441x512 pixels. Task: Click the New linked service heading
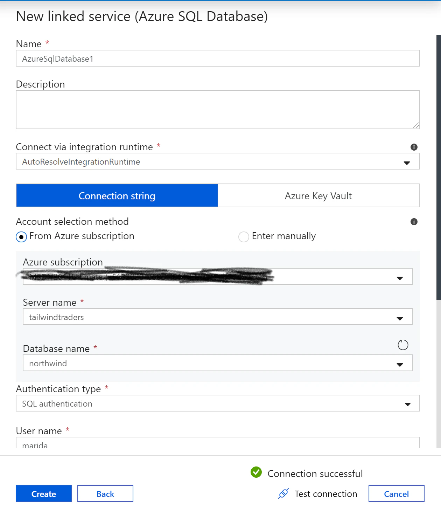point(142,16)
